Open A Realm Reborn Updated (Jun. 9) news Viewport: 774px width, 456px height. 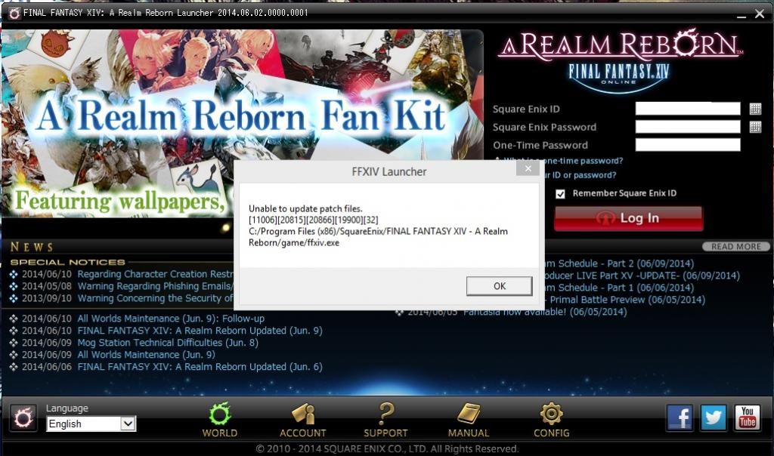[200, 330]
